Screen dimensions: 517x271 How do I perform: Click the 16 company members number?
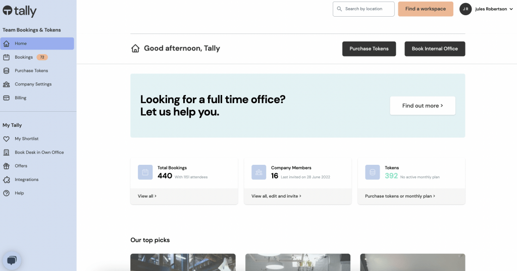275,176
